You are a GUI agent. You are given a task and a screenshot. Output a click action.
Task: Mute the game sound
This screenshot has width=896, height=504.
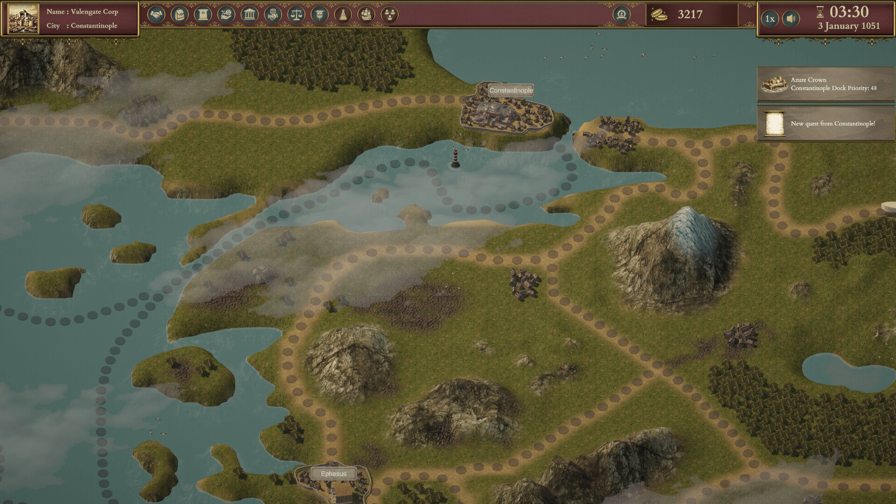pos(791,19)
